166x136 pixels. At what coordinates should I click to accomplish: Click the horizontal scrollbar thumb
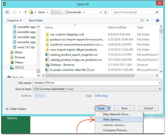point(90,76)
